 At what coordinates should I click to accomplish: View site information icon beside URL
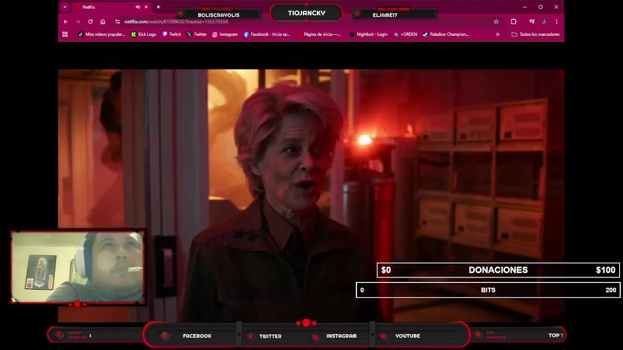(117, 22)
